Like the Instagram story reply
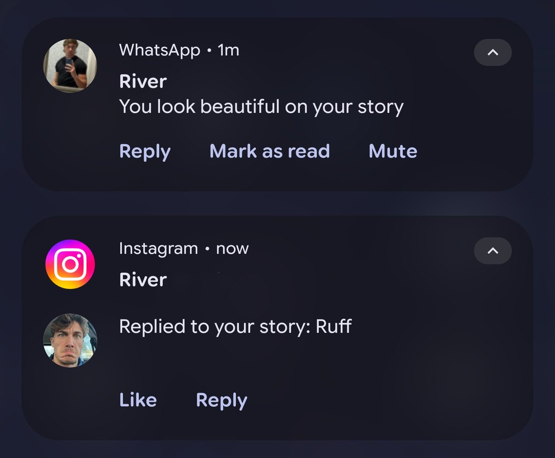Viewport: 555px width, 458px height. pyautogui.click(x=138, y=400)
